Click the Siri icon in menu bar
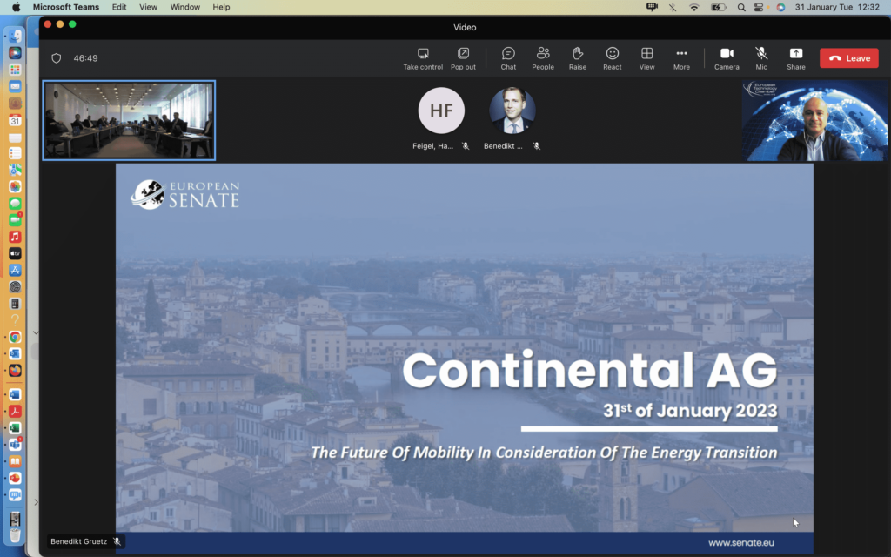This screenshot has height=557, width=891. (780, 7)
